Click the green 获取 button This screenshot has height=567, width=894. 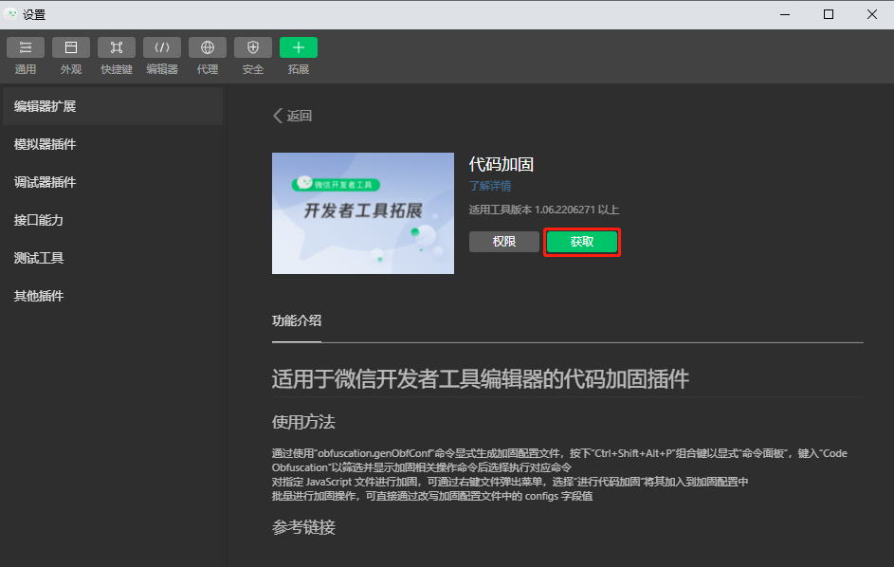click(581, 242)
